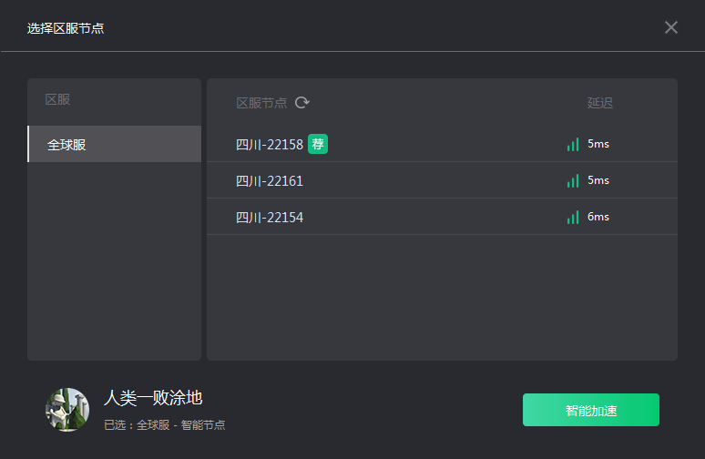Click the 荐 recommended badge on 四川-22158
705x459 pixels.
point(318,144)
